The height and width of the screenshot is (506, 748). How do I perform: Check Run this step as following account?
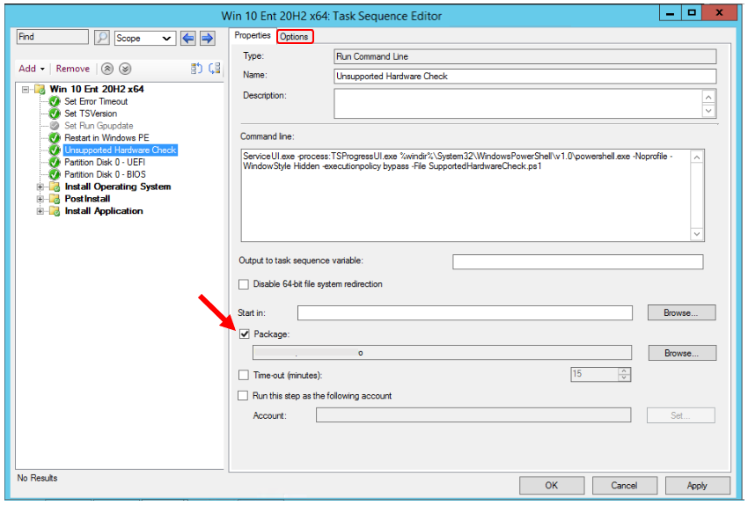[x=243, y=396]
